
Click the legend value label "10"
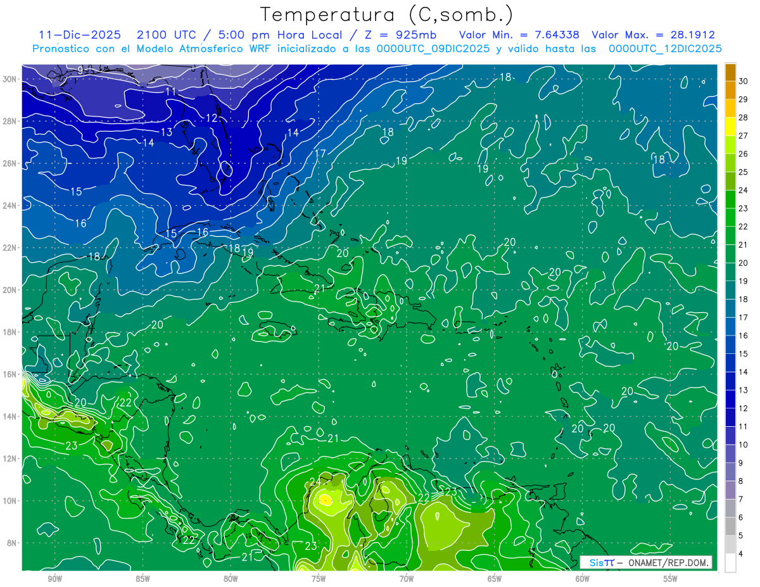(744, 445)
